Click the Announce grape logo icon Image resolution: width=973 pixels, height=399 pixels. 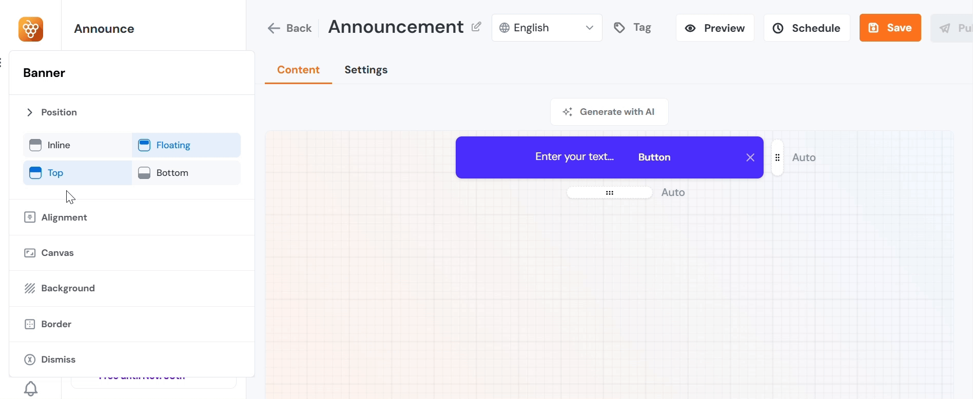[31, 29]
